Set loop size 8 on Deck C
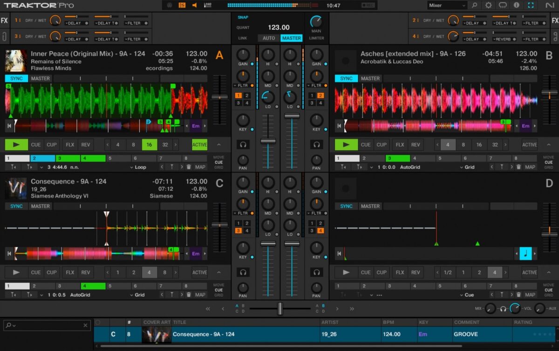This screenshot has height=351, width=559. (x=165, y=272)
